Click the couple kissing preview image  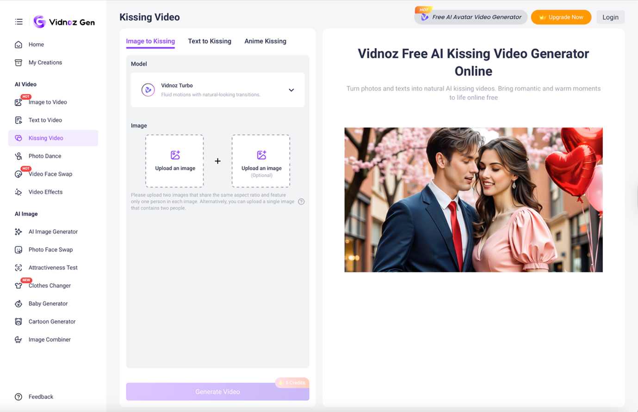click(x=473, y=200)
